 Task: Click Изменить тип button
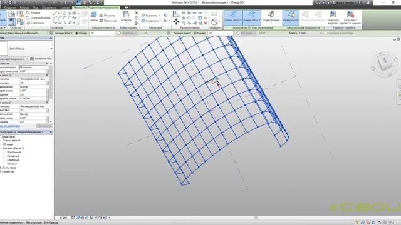tap(40, 59)
